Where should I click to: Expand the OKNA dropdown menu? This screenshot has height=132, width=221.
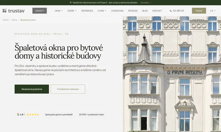[x=59, y=11]
